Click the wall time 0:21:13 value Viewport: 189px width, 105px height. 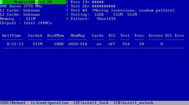pyautogui.click(x=15, y=44)
